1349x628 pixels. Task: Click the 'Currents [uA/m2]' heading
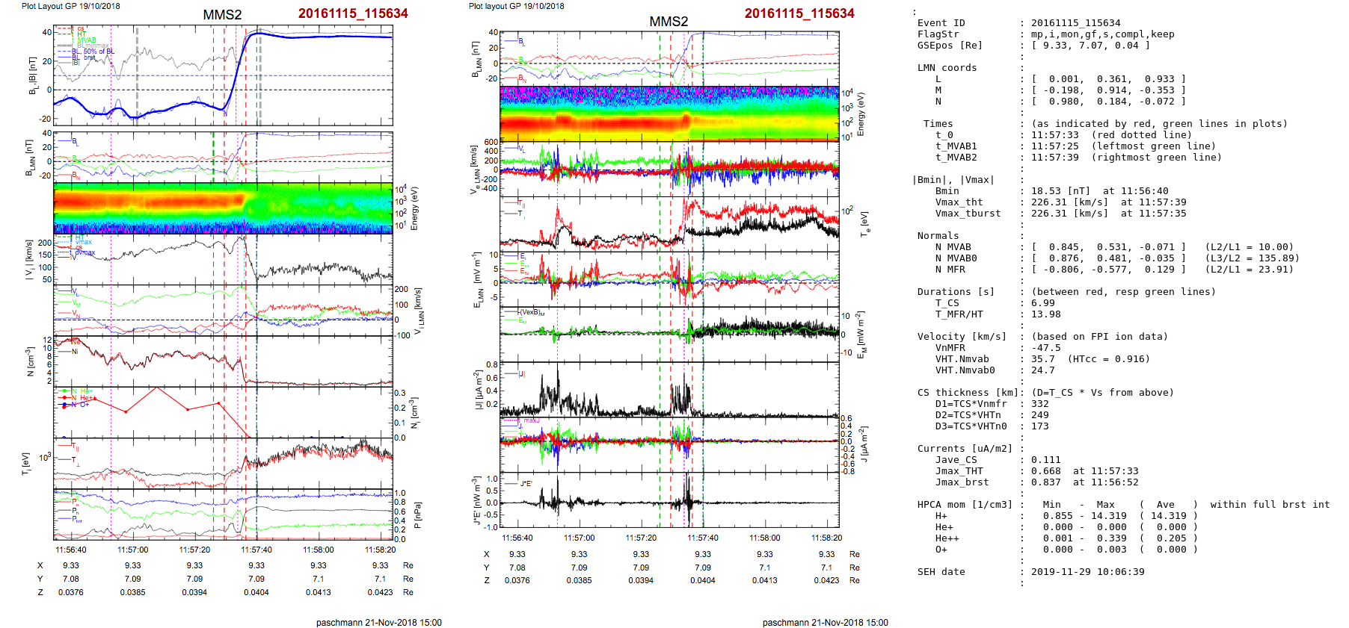coord(965,449)
